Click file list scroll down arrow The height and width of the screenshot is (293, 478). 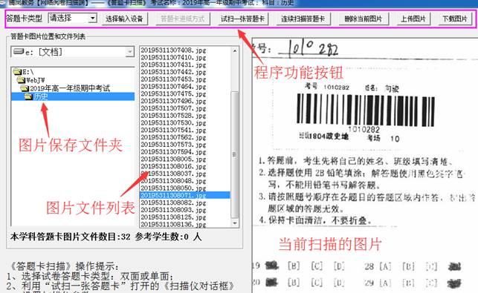click(234, 223)
